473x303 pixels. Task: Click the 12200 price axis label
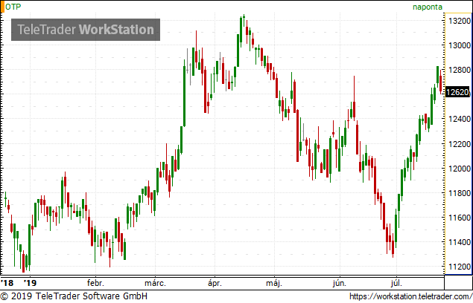(460, 144)
